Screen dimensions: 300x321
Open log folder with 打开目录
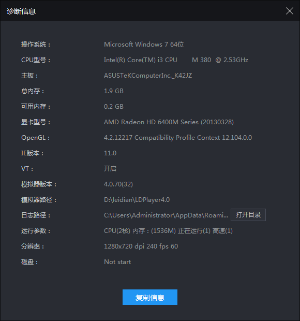tap(248, 215)
